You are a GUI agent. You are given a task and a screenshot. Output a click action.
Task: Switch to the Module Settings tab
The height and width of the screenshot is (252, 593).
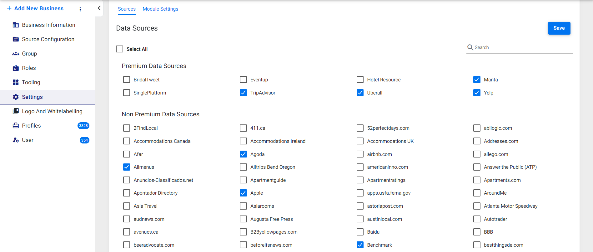[160, 9]
